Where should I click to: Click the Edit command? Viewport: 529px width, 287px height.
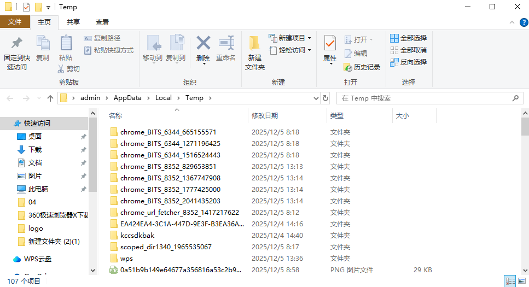click(356, 53)
